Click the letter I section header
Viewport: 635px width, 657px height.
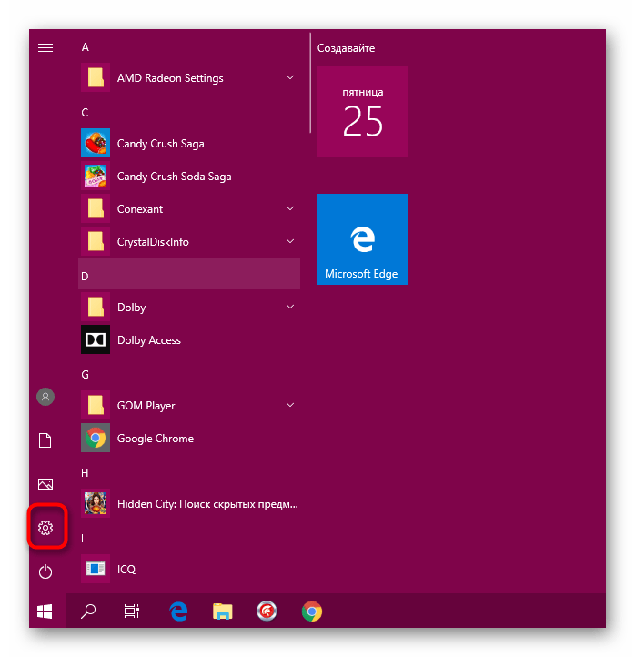point(83,539)
